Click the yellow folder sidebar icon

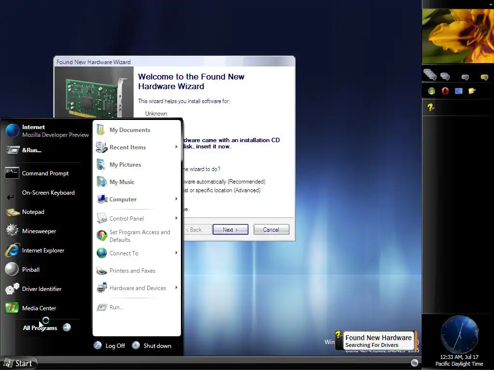(472, 91)
